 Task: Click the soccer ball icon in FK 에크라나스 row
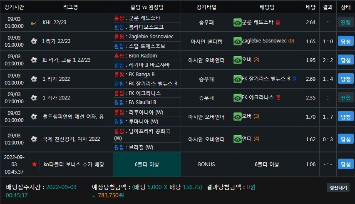pos(34,98)
